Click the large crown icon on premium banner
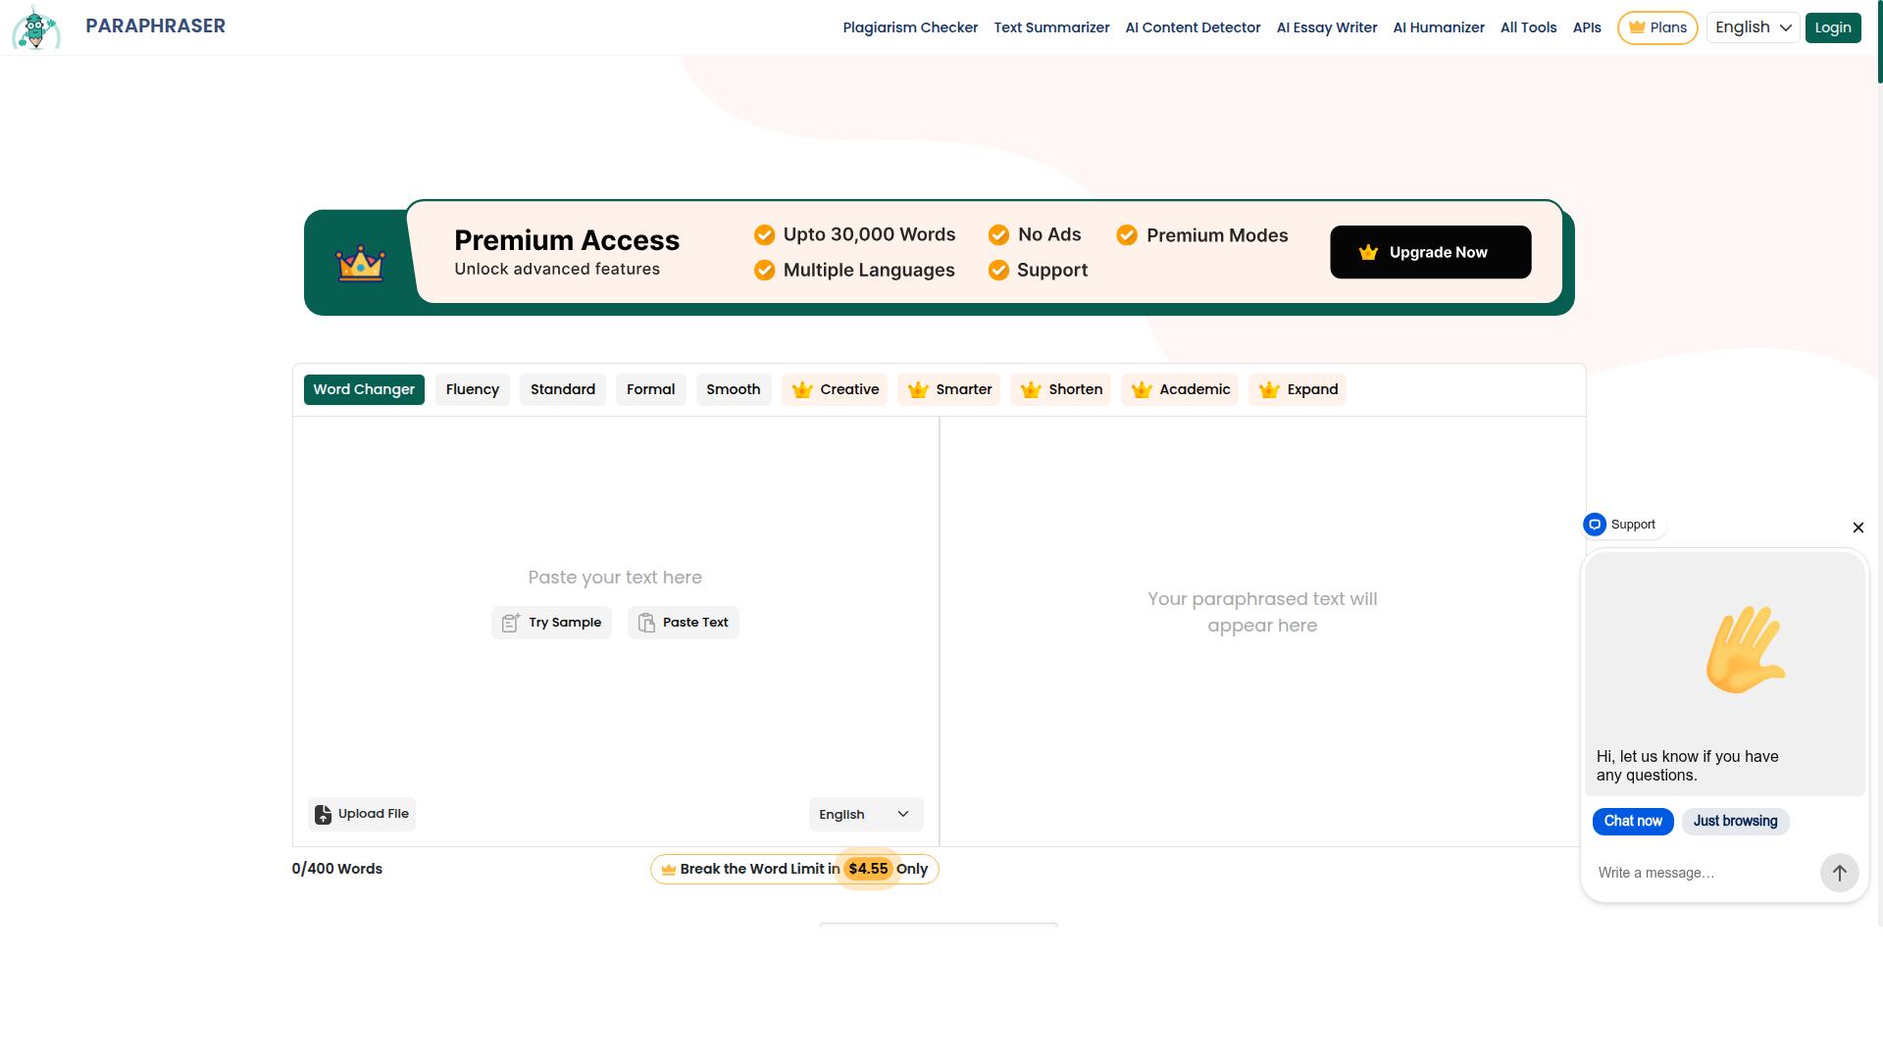 click(361, 263)
